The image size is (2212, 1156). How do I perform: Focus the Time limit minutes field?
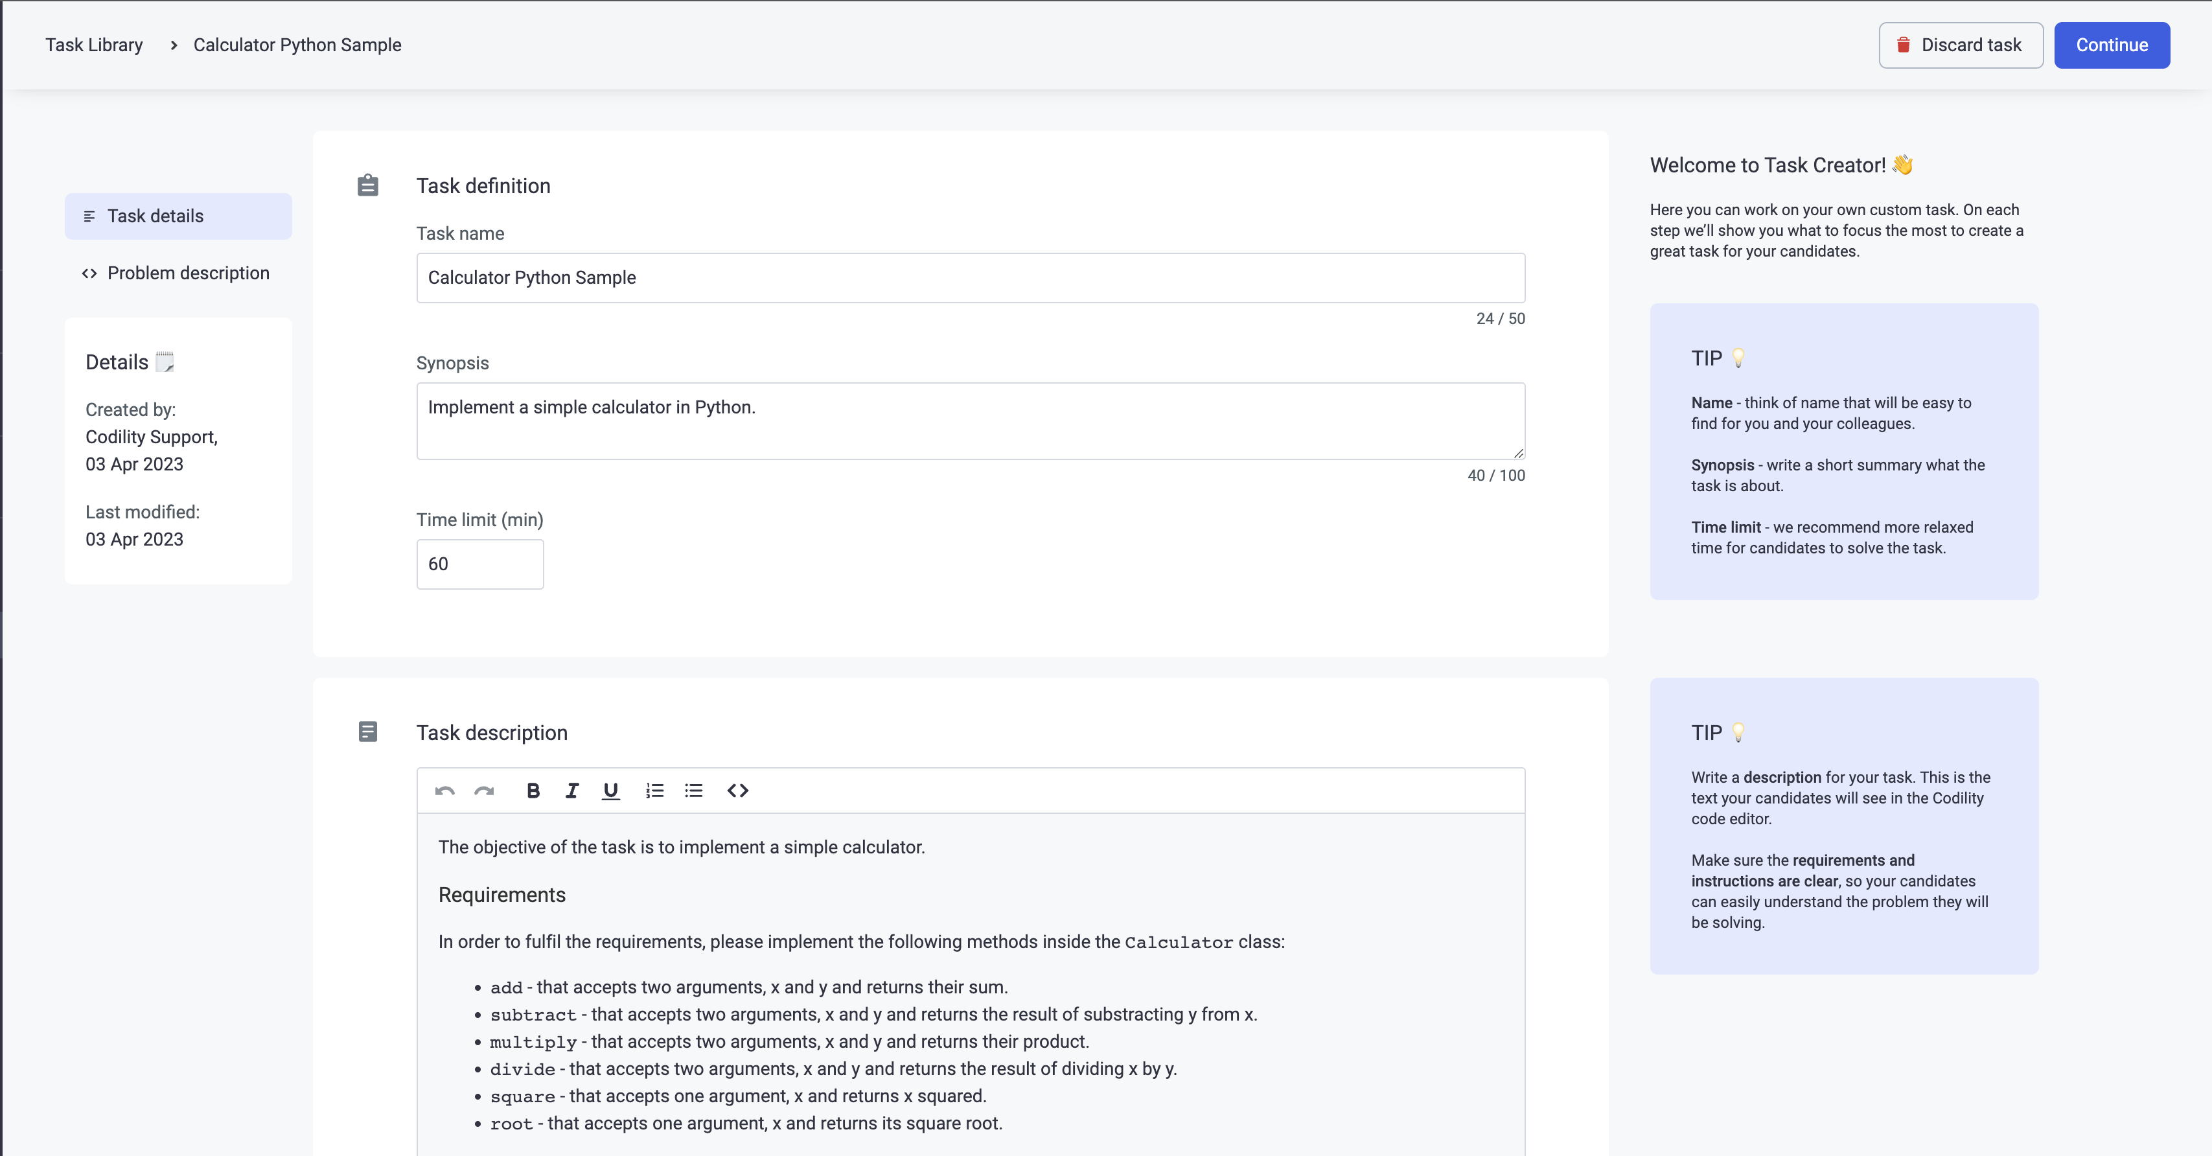(480, 564)
